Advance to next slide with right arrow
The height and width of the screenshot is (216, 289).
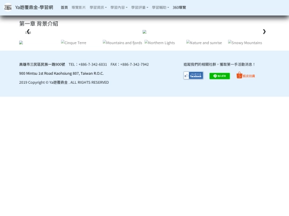click(264, 32)
